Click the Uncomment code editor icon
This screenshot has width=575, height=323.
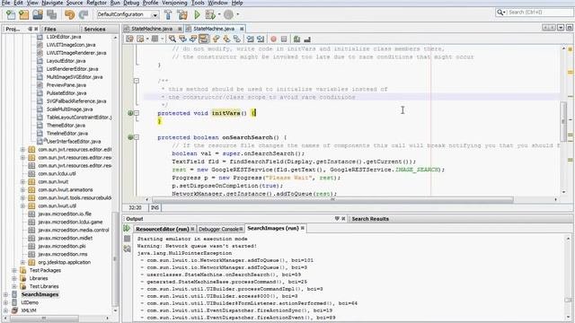[307, 39]
